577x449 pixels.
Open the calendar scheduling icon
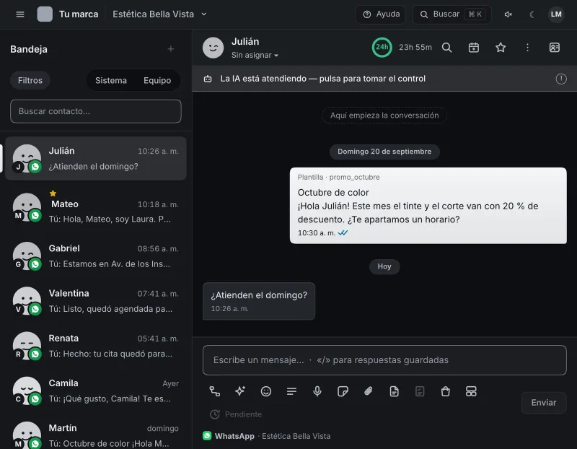(474, 48)
